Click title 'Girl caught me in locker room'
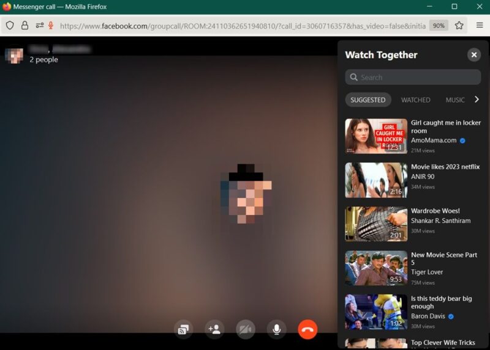 (x=446, y=126)
